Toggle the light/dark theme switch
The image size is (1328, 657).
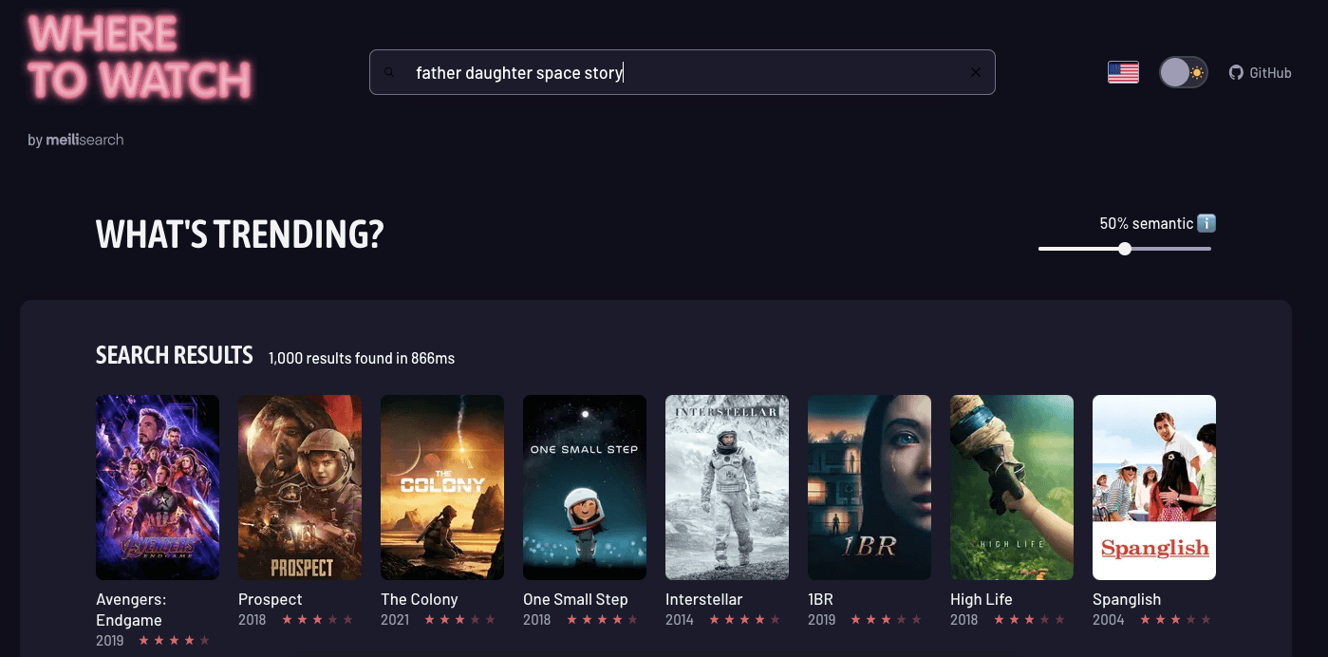tap(1183, 72)
